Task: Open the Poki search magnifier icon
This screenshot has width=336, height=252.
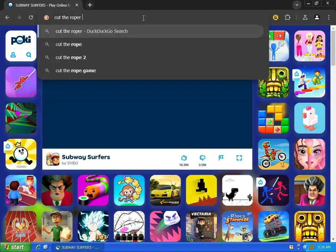Action: (29, 55)
